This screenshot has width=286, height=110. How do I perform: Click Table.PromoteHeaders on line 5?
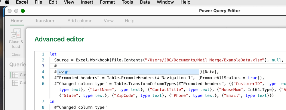pos(131,78)
